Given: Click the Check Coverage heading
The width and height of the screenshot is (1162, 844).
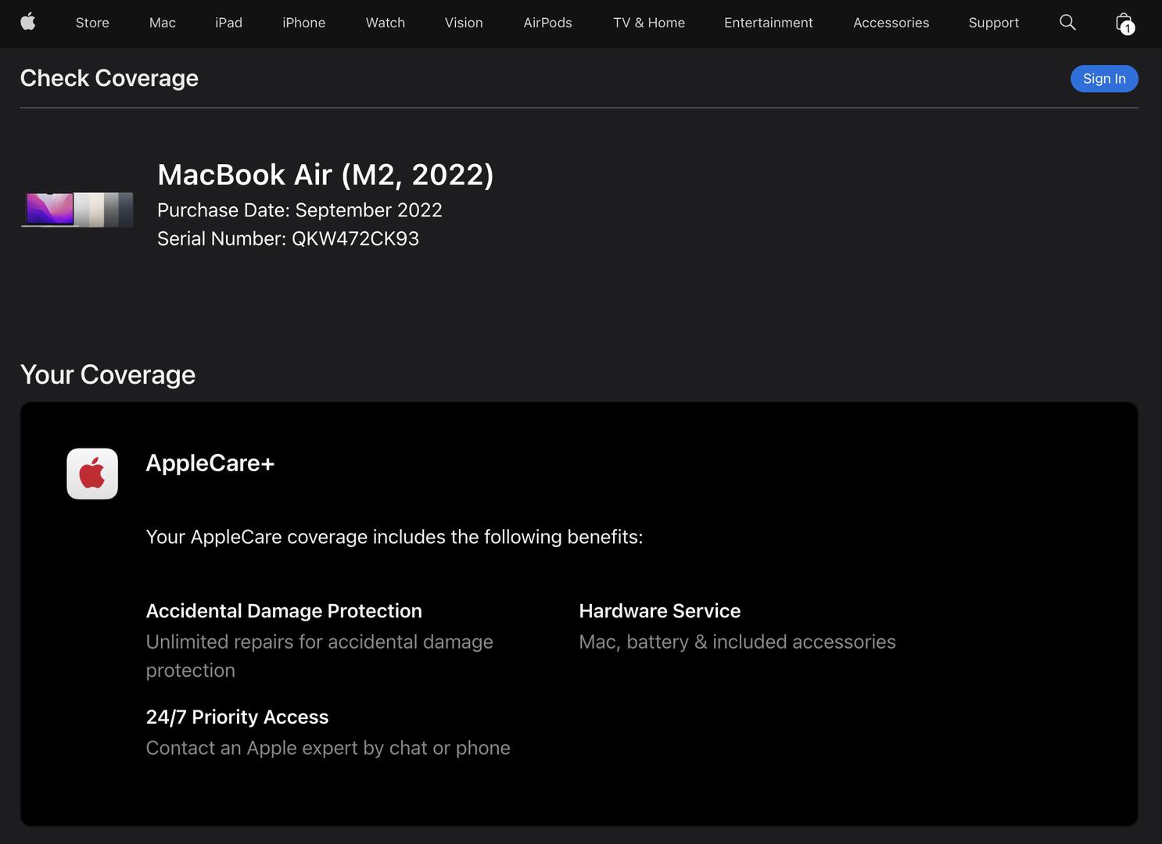Looking at the screenshot, I should 109,78.
